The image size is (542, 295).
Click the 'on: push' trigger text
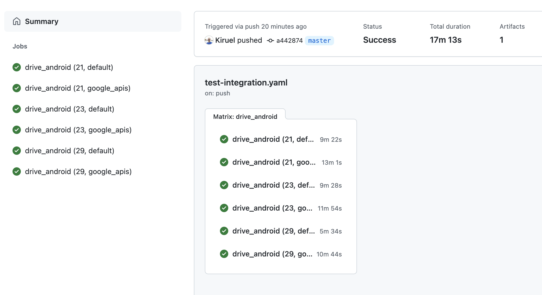pyautogui.click(x=217, y=93)
